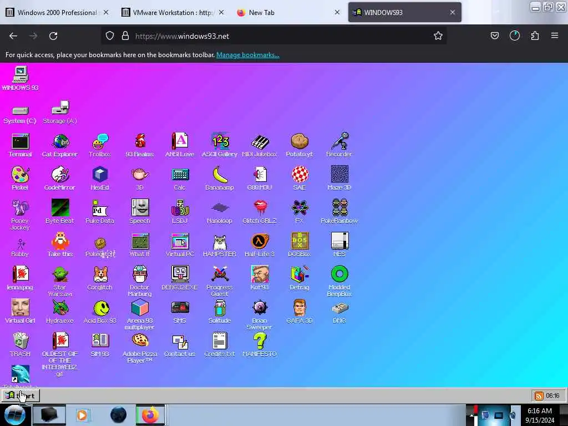Launch Progress Quest icon

click(220, 281)
